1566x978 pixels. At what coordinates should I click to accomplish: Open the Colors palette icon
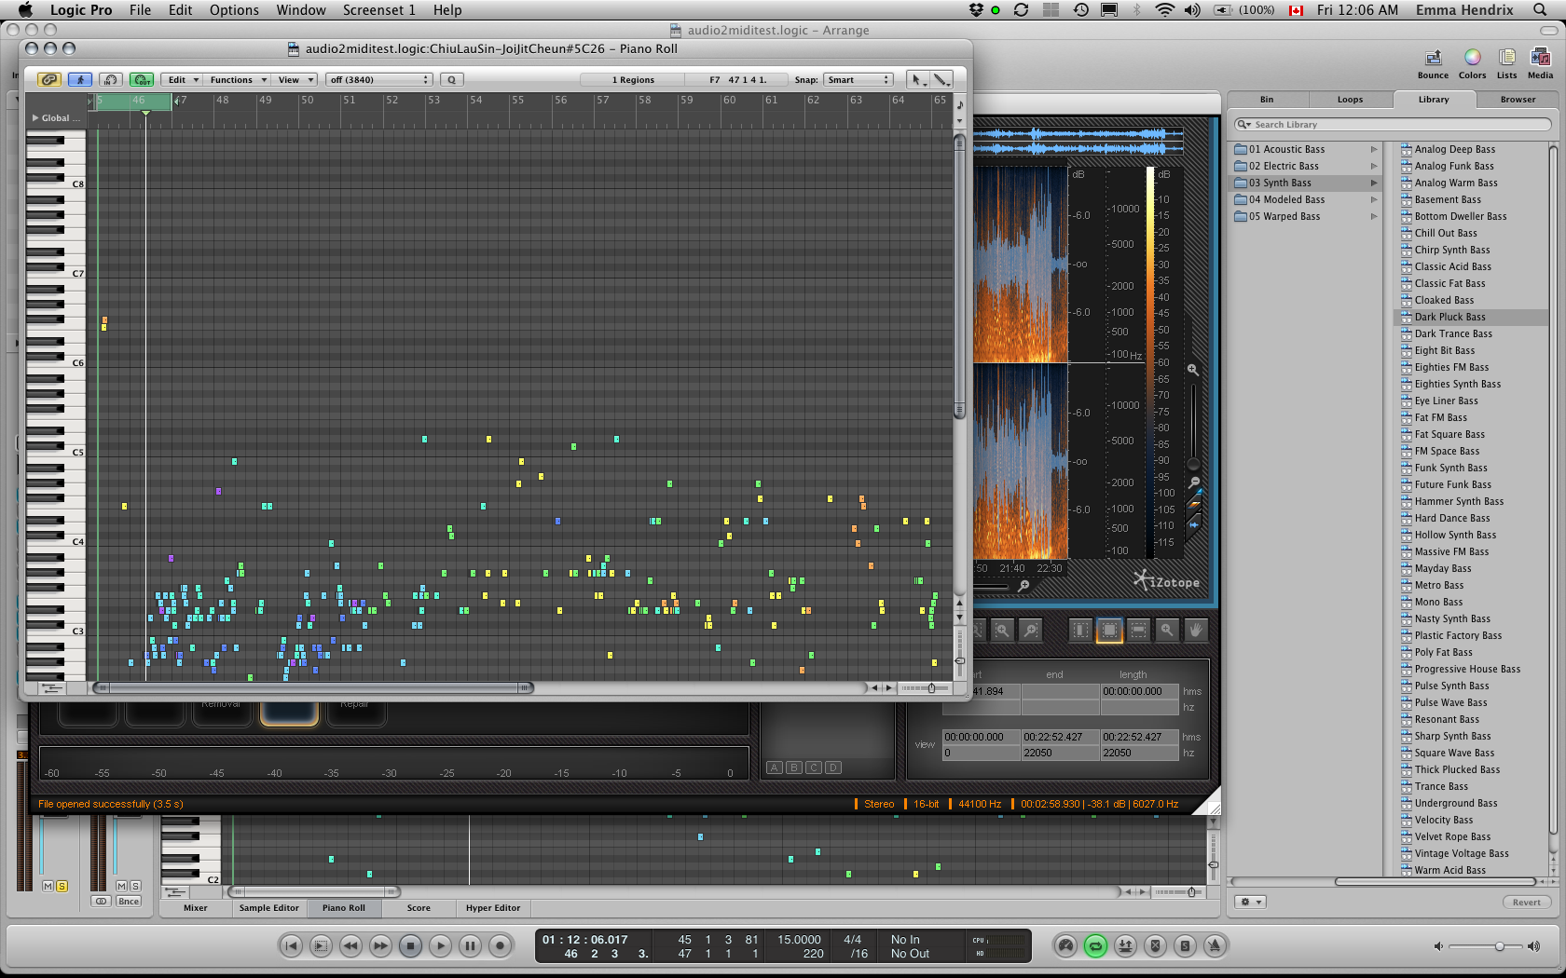point(1472,62)
